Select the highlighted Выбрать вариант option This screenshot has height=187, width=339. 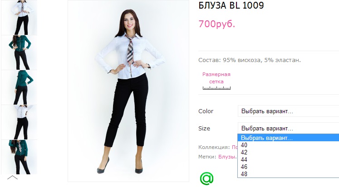click(288, 138)
